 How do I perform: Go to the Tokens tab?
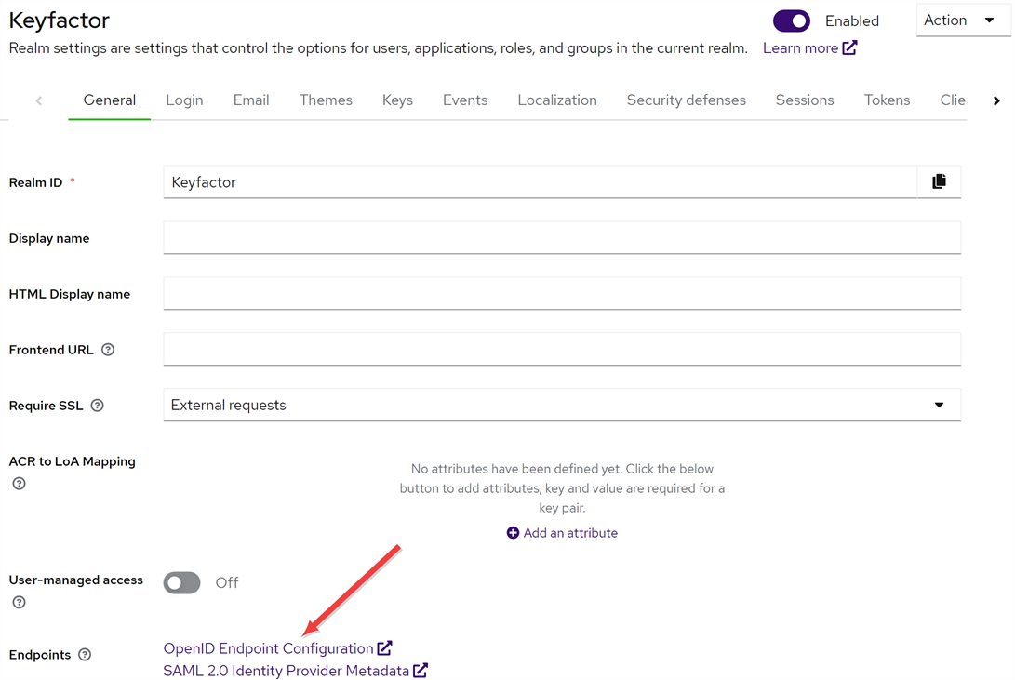point(887,100)
